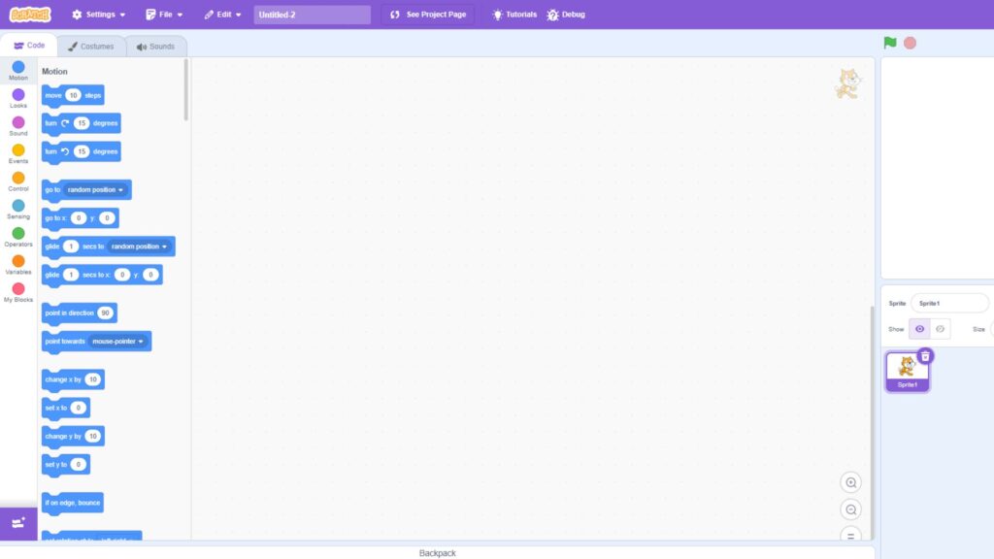Image resolution: width=994 pixels, height=559 pixels.
Task: Click the cat sprite watermark in workspace corner
Action: pos(847,83)
